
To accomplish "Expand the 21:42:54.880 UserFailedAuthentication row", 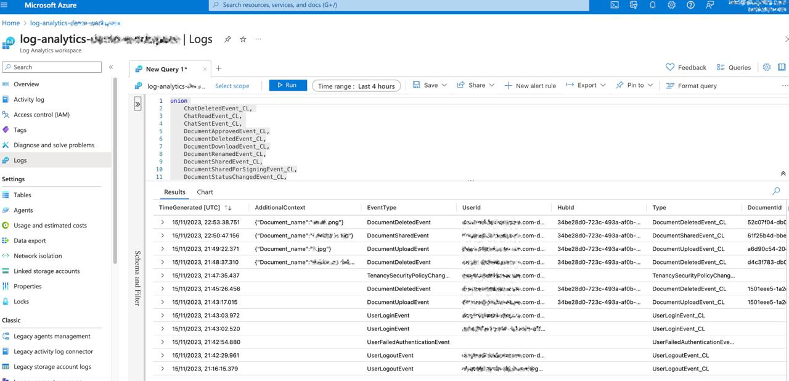I will pos(163,342).
